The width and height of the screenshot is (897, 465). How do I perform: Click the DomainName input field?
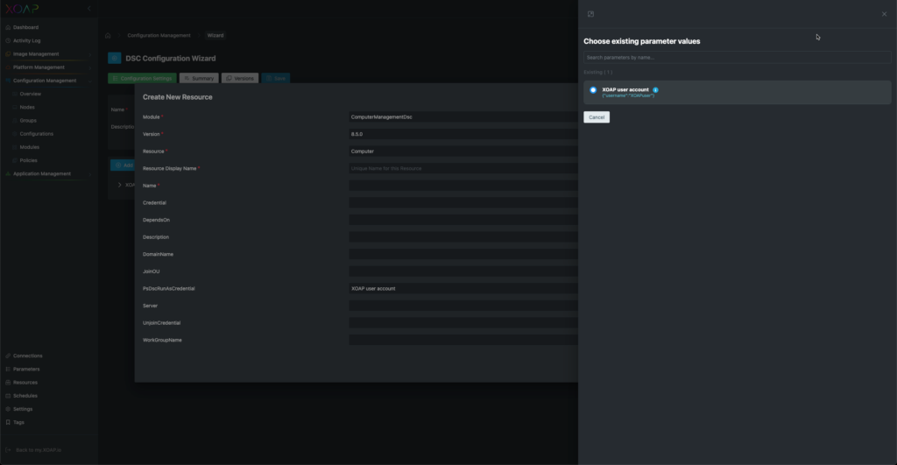point(463,254)
